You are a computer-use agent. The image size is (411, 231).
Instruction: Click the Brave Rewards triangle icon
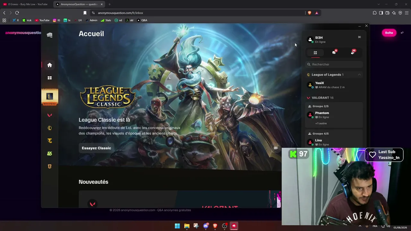(317, 13)
